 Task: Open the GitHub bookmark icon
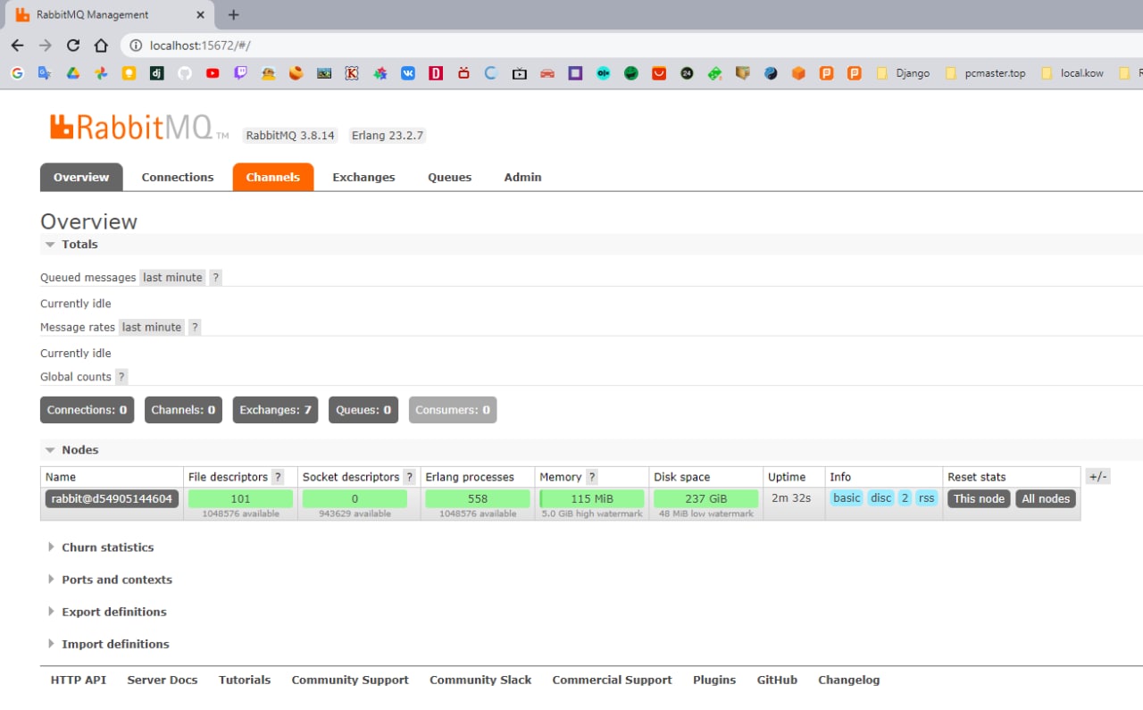pyautogui.click(x=185, y=73)
